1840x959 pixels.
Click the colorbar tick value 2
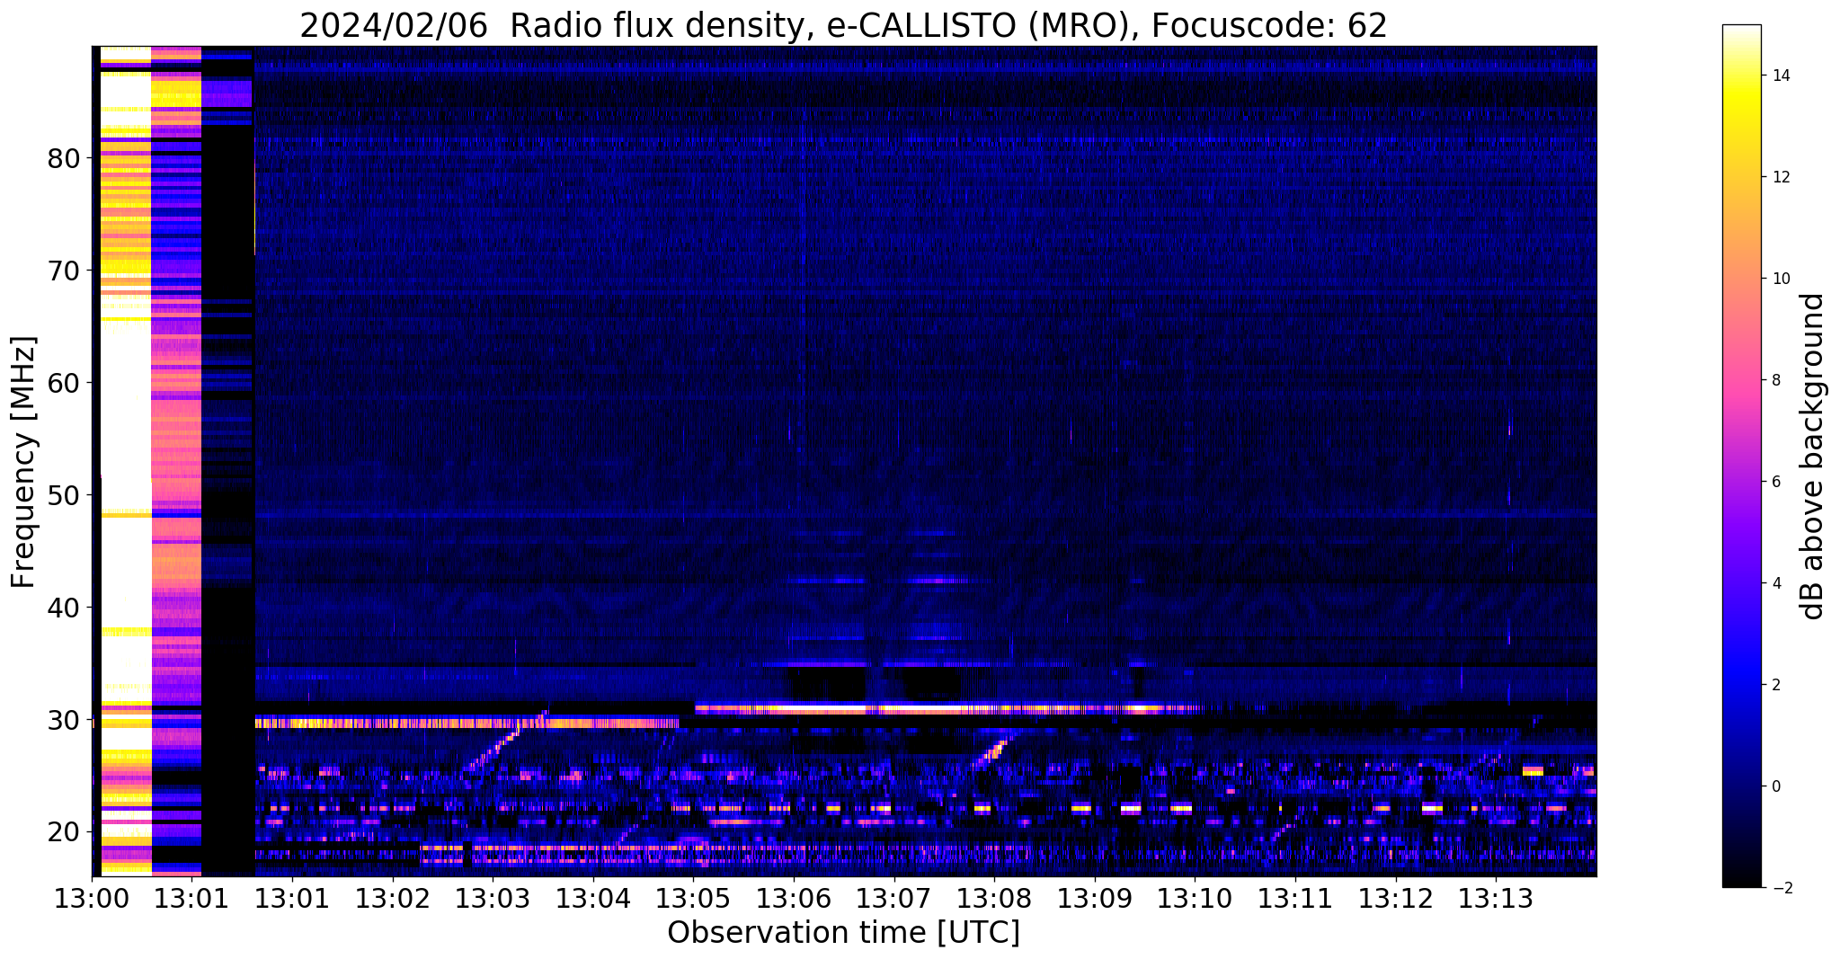(1775, 685)
